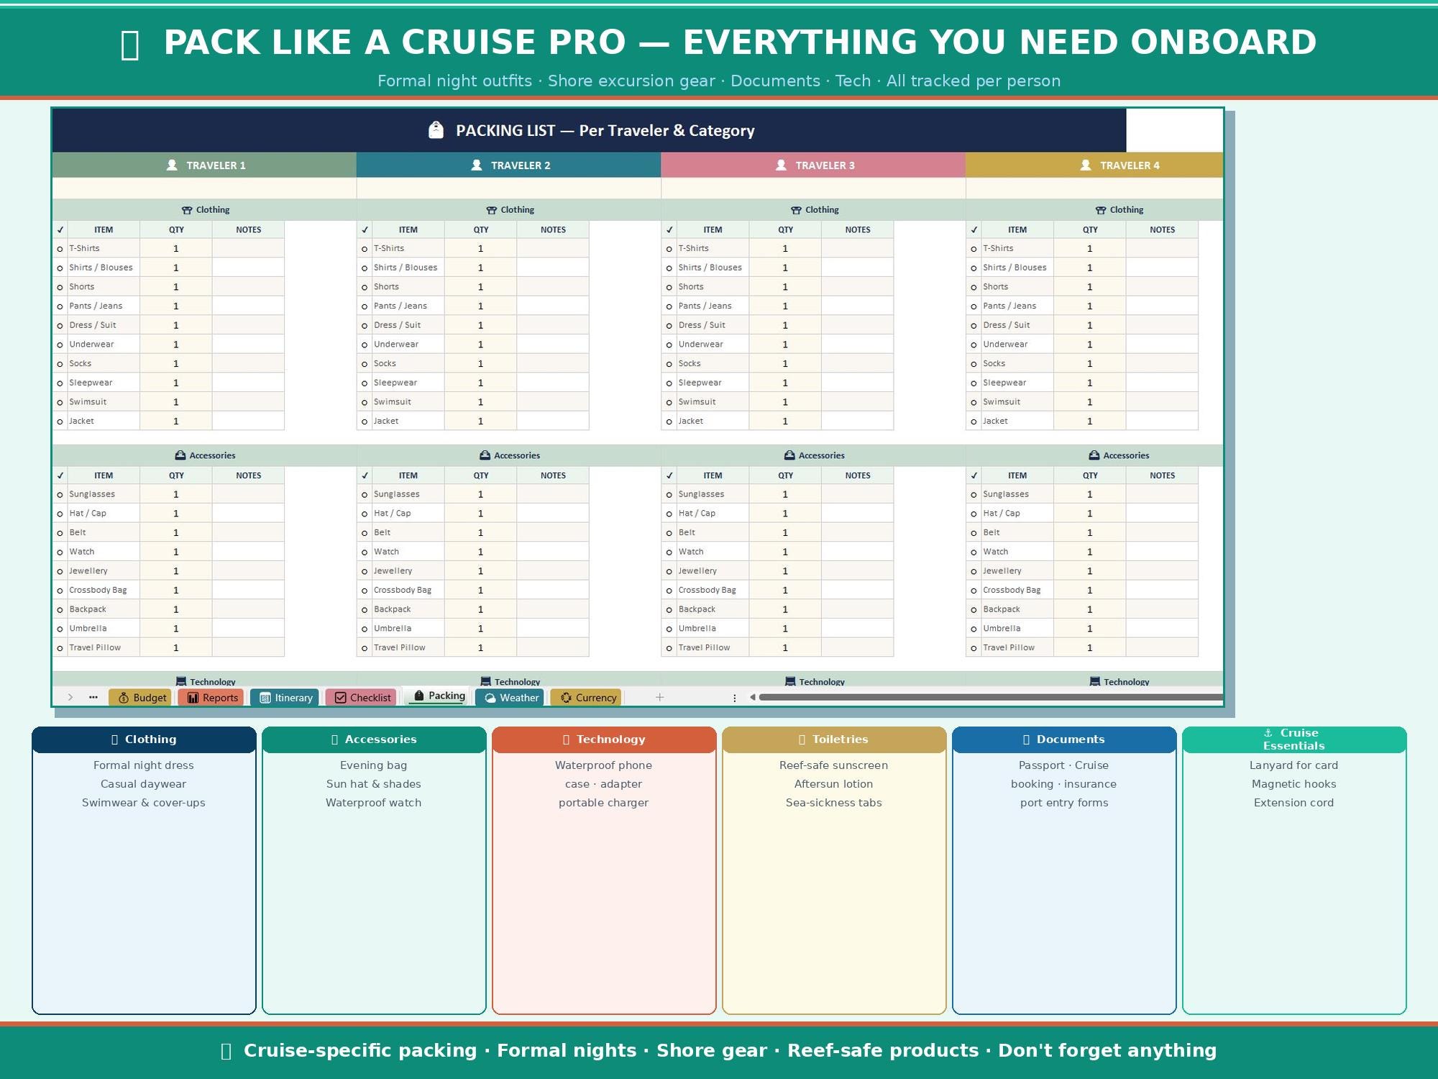Switch to the Checklist sheet tab
1438x1079 pixels.
point(362,697)
